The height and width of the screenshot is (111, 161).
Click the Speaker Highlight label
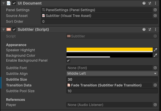pyautogui.click(x=20, y=50)
